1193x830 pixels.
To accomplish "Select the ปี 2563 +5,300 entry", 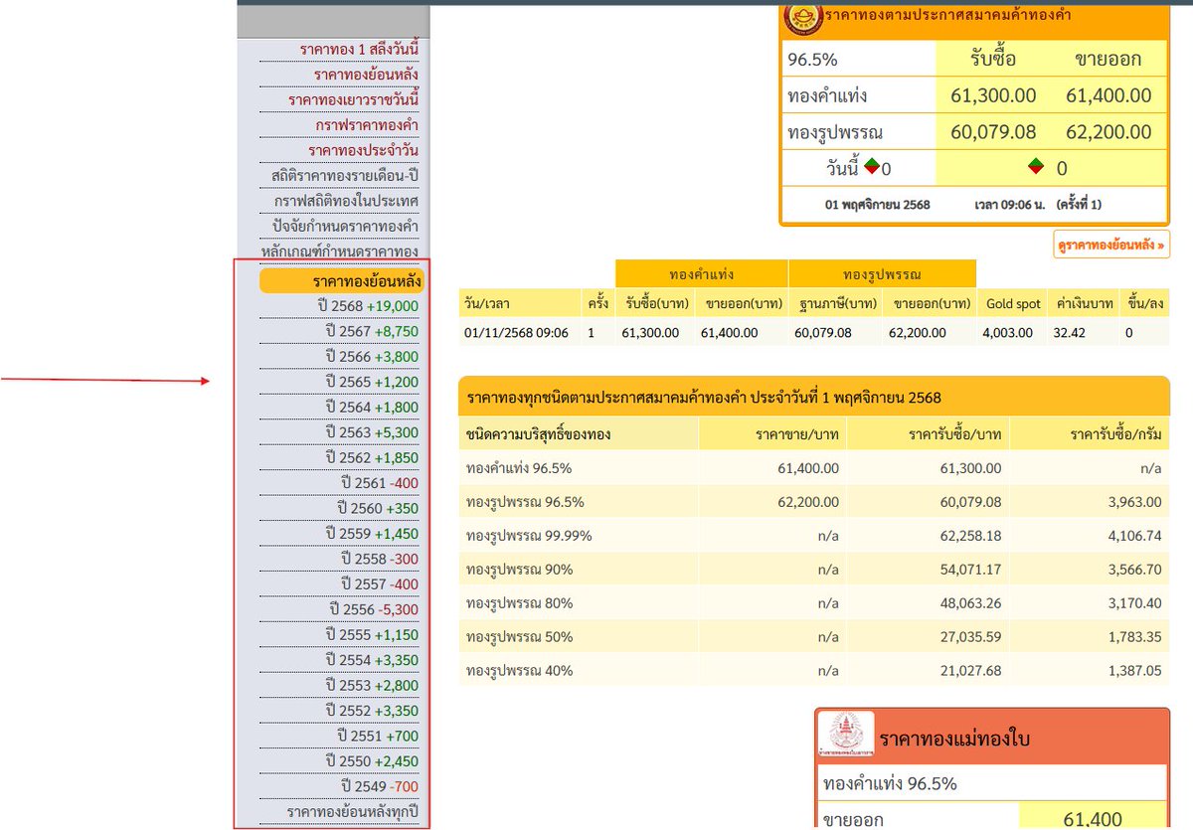I will point(372,432).
